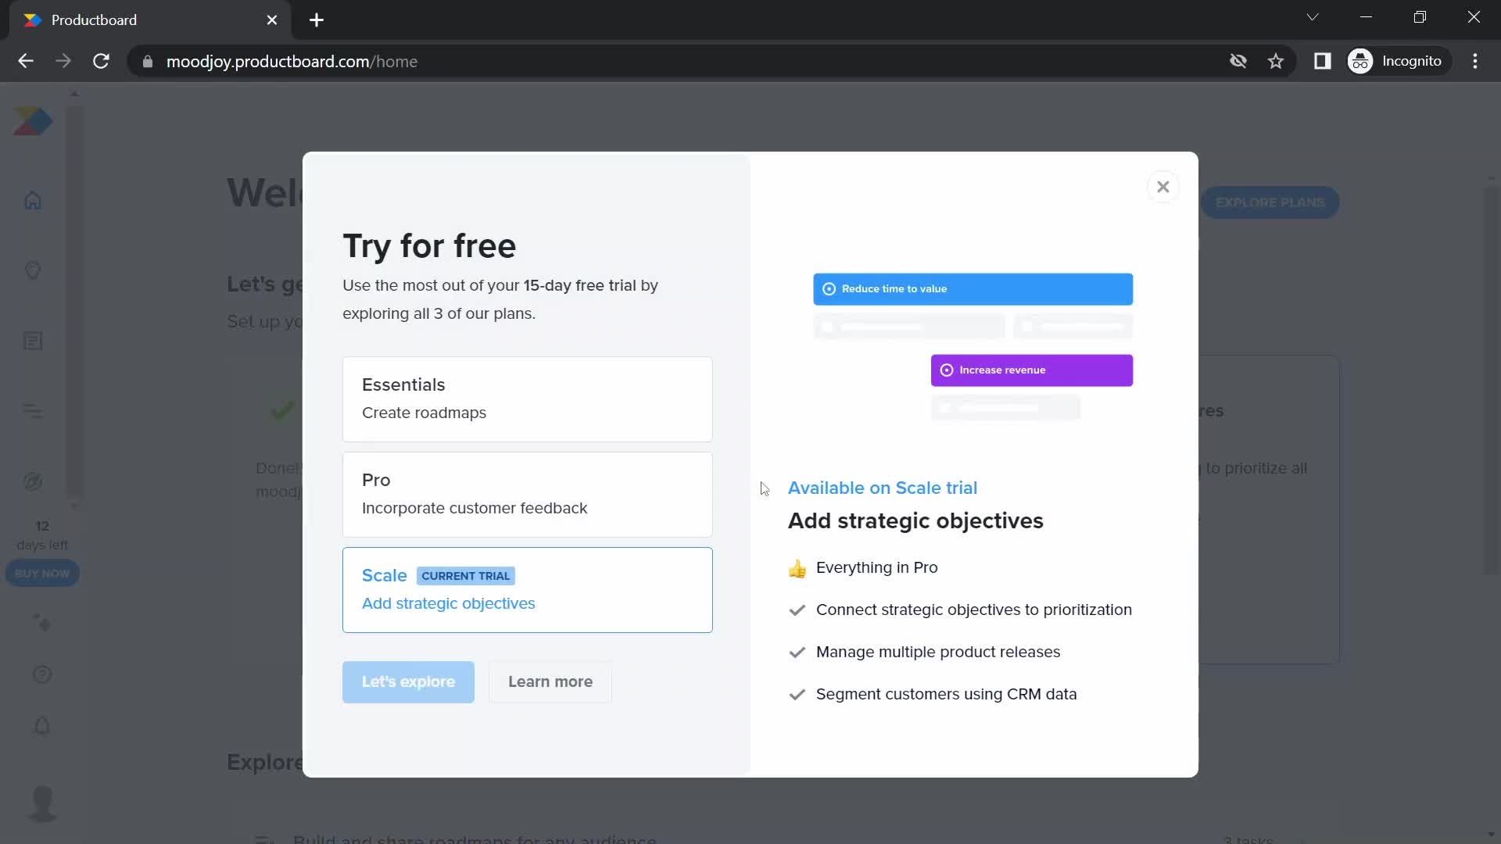This screenshot has height=844, width=1501.
Task: Click the Increase revenue objective
Action: (1031, 370)
